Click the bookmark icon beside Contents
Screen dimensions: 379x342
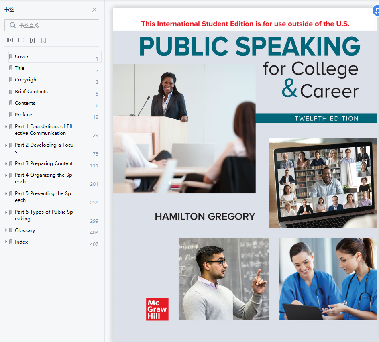click(11, 103)
